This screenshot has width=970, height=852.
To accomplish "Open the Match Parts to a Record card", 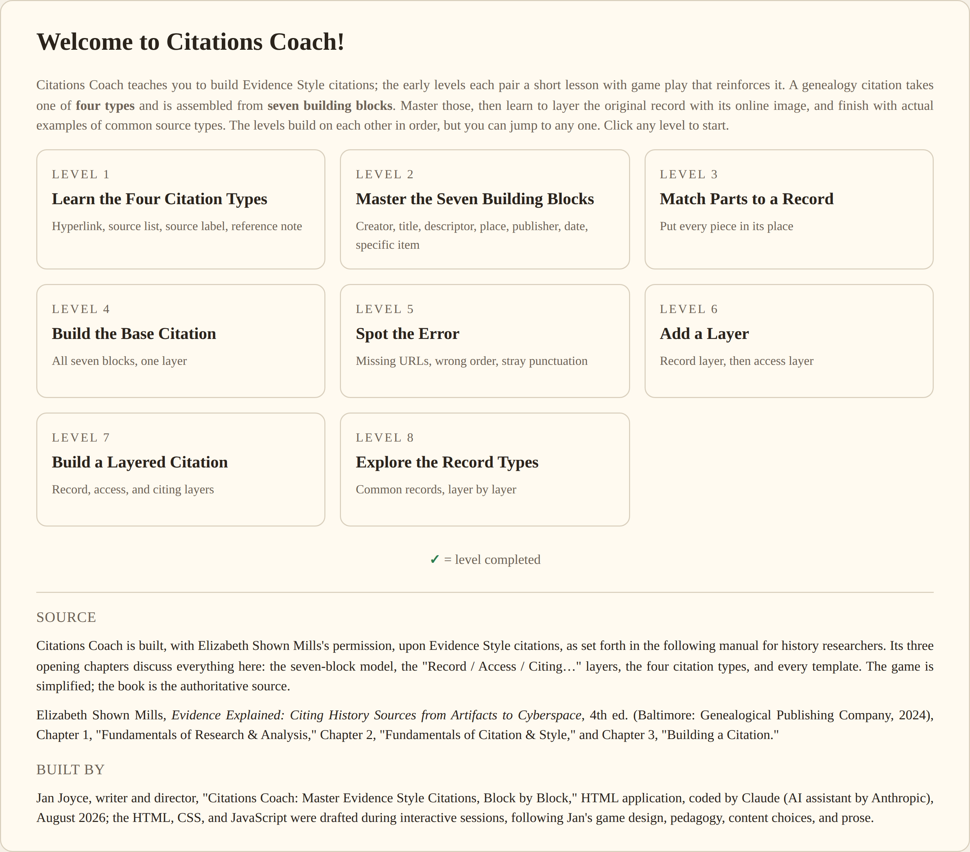I will [789, 209].
